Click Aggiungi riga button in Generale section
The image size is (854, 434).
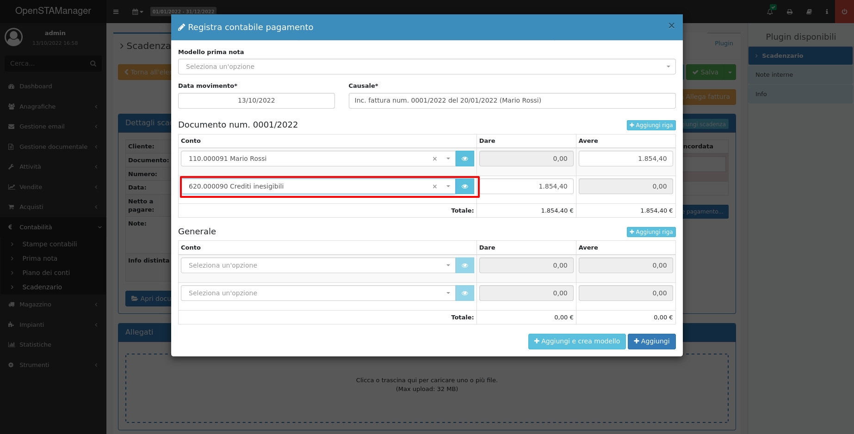coord(651,232)
